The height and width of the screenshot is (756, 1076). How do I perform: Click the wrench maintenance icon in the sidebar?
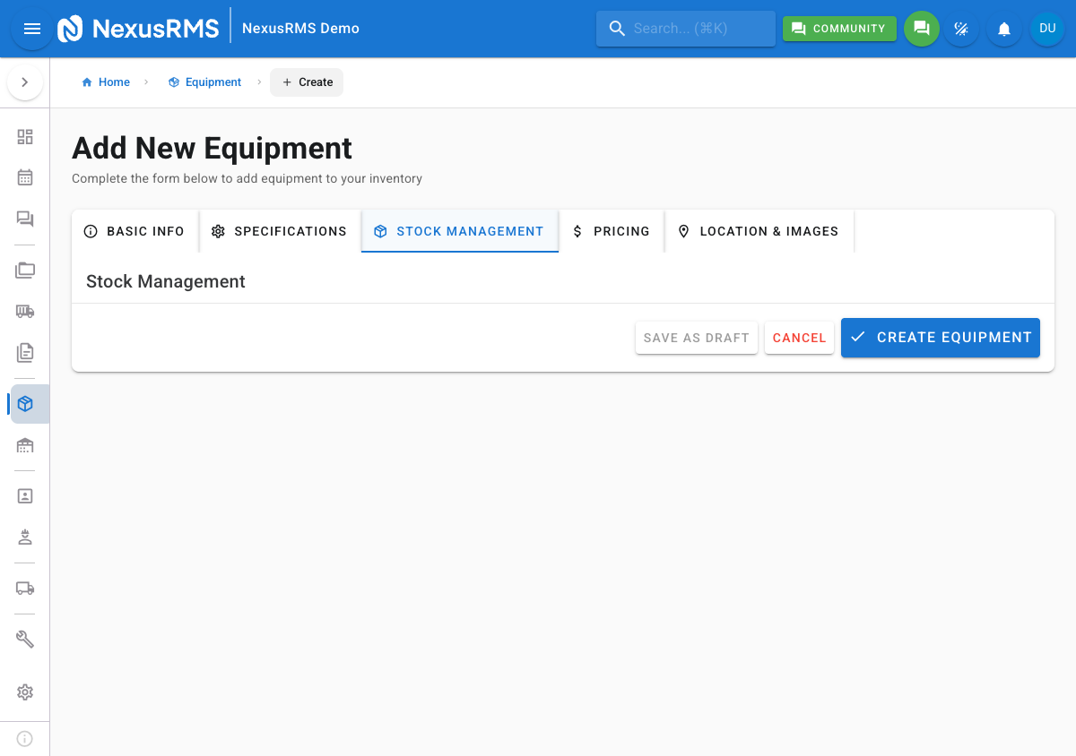pyautogui.click(x=24, y=639)
